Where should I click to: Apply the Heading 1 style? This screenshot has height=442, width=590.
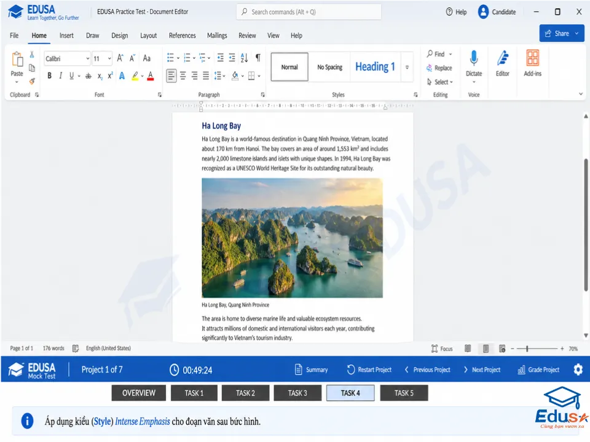tap(375, 67)
